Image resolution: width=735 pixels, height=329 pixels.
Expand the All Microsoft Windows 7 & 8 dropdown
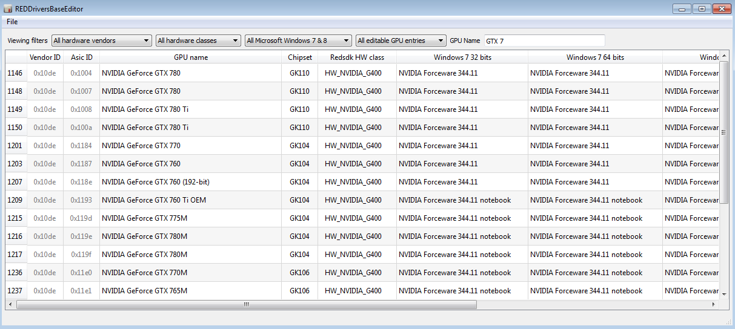coord(298,41)
